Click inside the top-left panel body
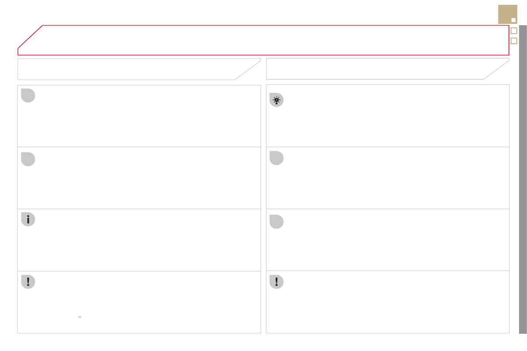 pyautogui.click(x=146, y=117)
